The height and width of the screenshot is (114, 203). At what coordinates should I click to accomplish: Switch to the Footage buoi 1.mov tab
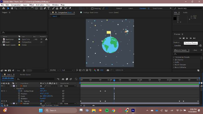click(90, 12)
